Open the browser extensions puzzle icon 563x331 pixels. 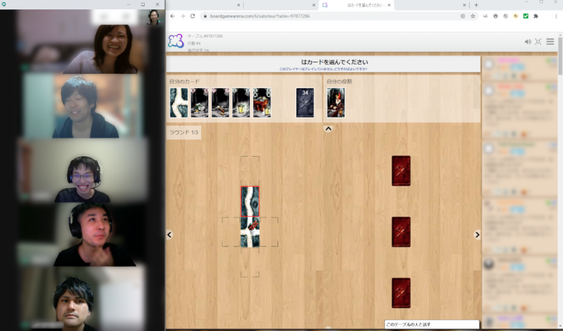(536, 16)
